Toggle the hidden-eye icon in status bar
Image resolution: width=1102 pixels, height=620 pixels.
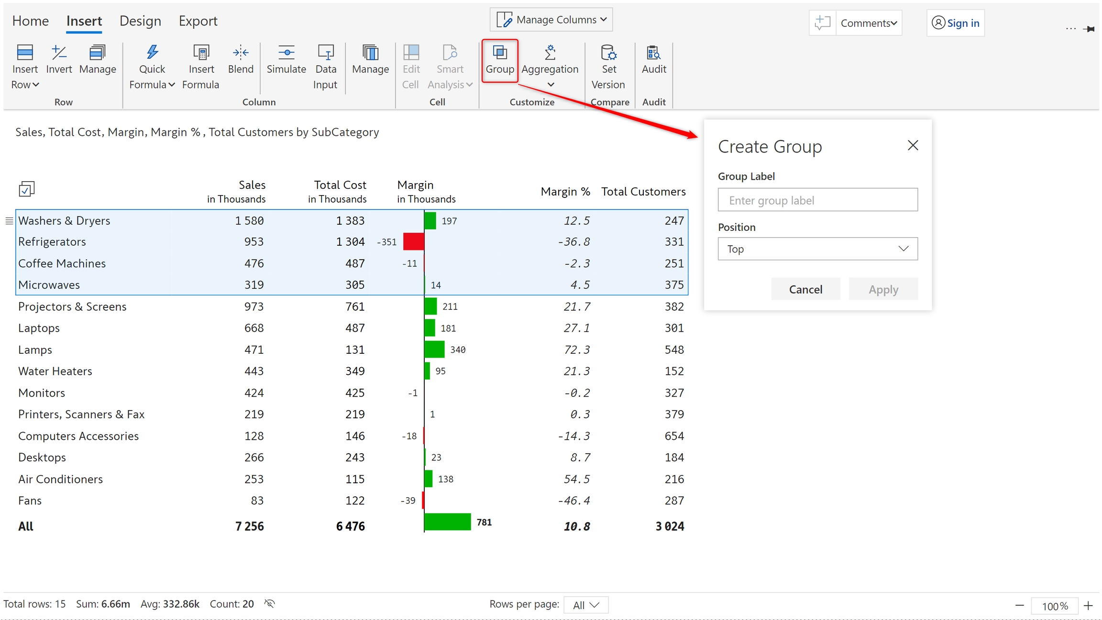270,604
